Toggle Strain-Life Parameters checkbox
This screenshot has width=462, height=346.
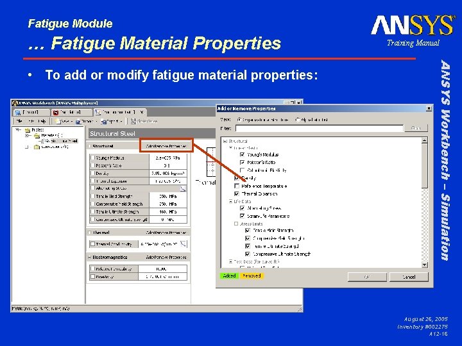[x=242, y=216]
